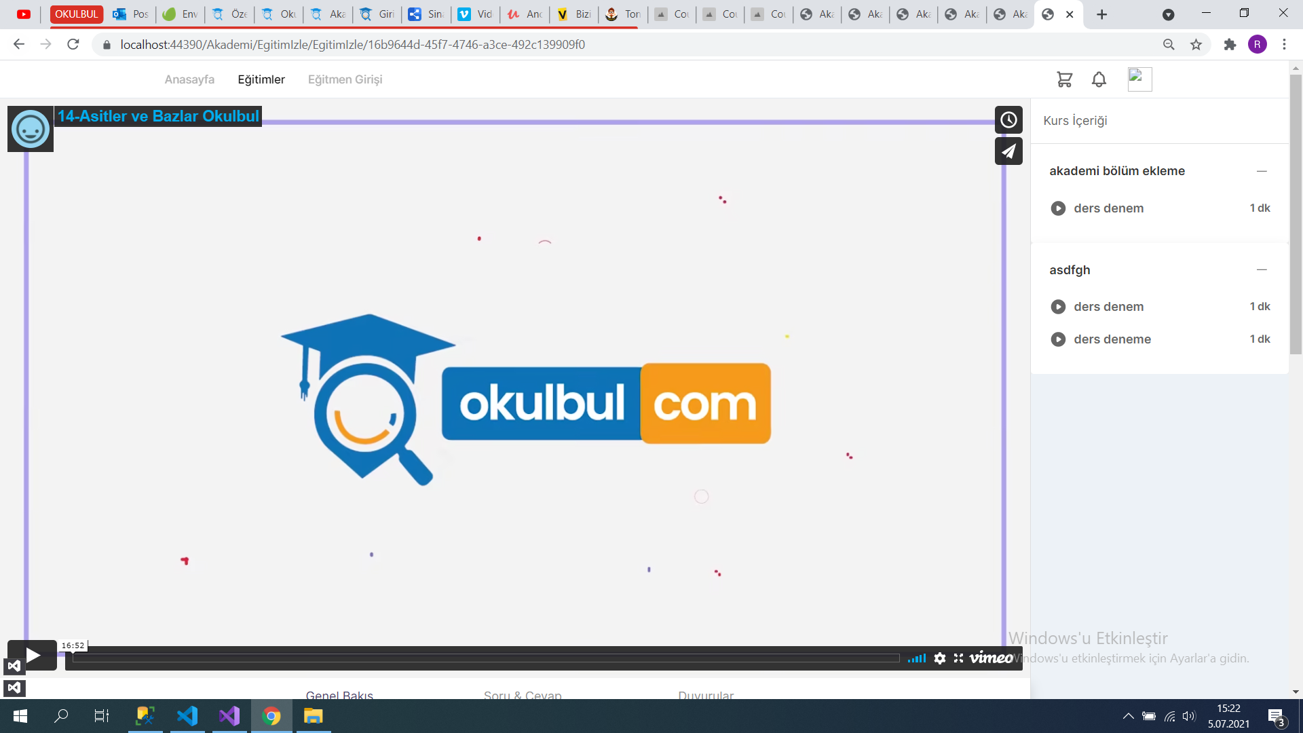
Task: Play 'ders denem' under akademi bölüm ekleme
Action: point(1160,208)
